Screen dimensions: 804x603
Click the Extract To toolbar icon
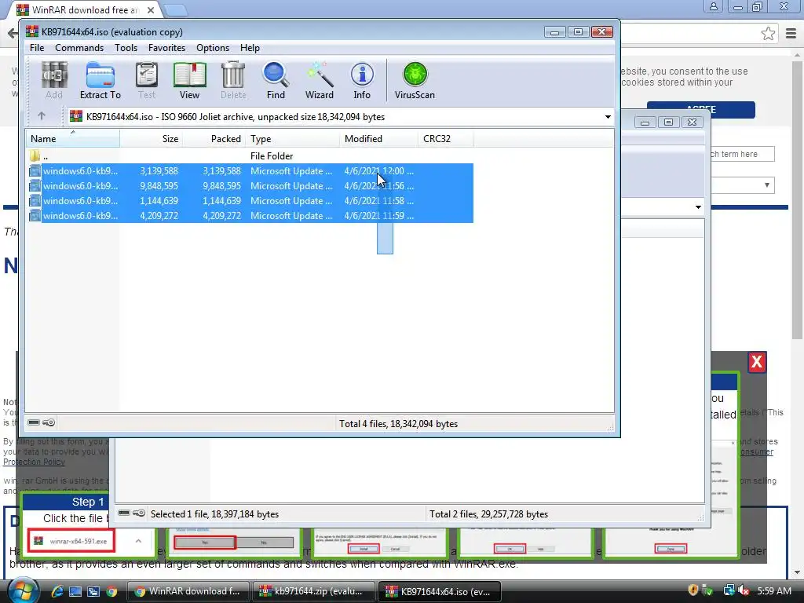[x=100, y=80]
